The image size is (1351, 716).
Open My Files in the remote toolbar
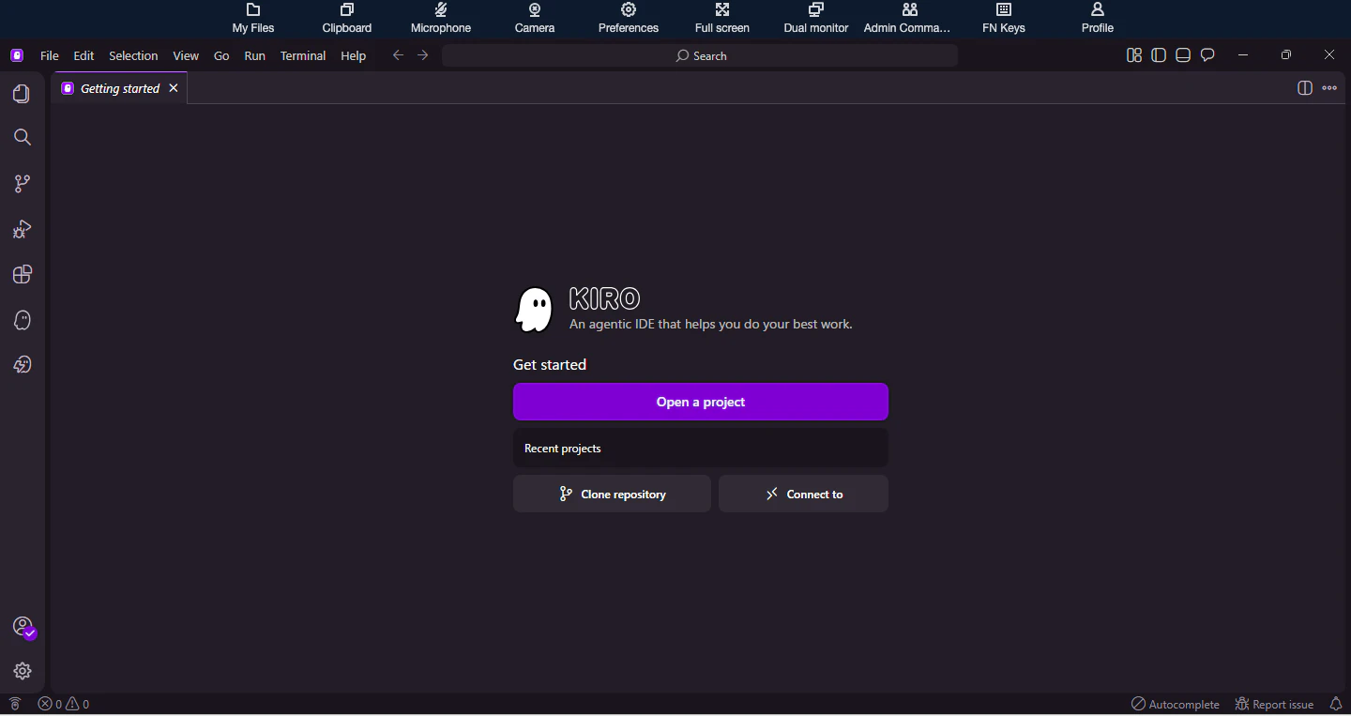[x=253, y=19]
